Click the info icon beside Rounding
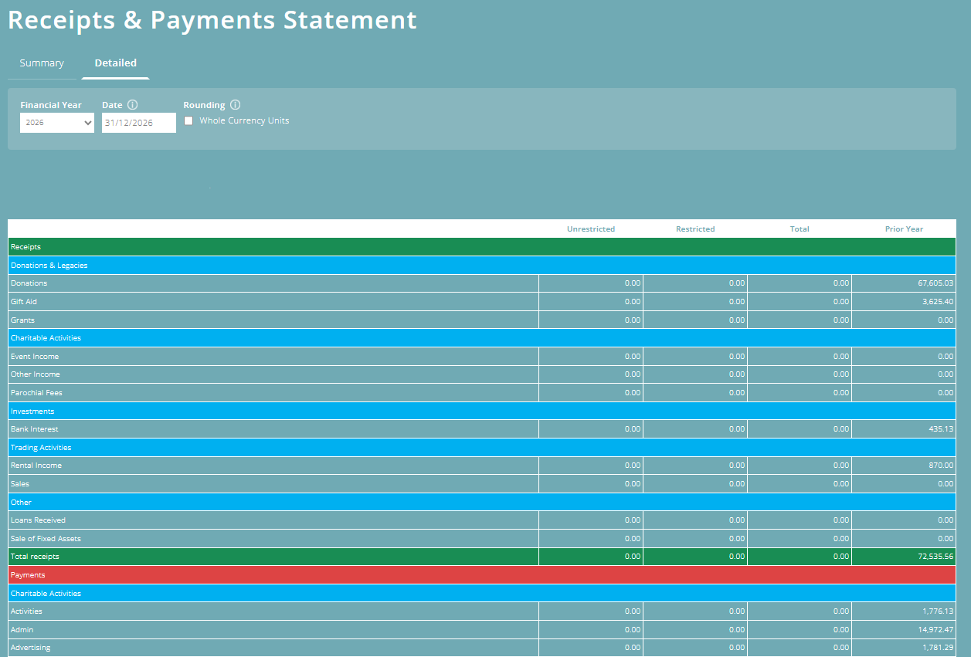Screen dimensions: 971x657 pyautogui.click(x=235, y=104)
